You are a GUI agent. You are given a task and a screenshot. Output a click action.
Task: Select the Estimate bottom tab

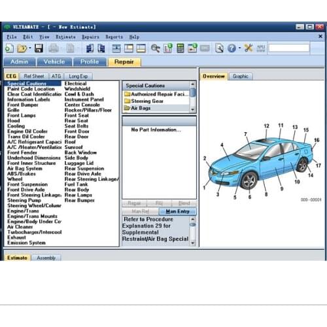(x=17, y=258)
